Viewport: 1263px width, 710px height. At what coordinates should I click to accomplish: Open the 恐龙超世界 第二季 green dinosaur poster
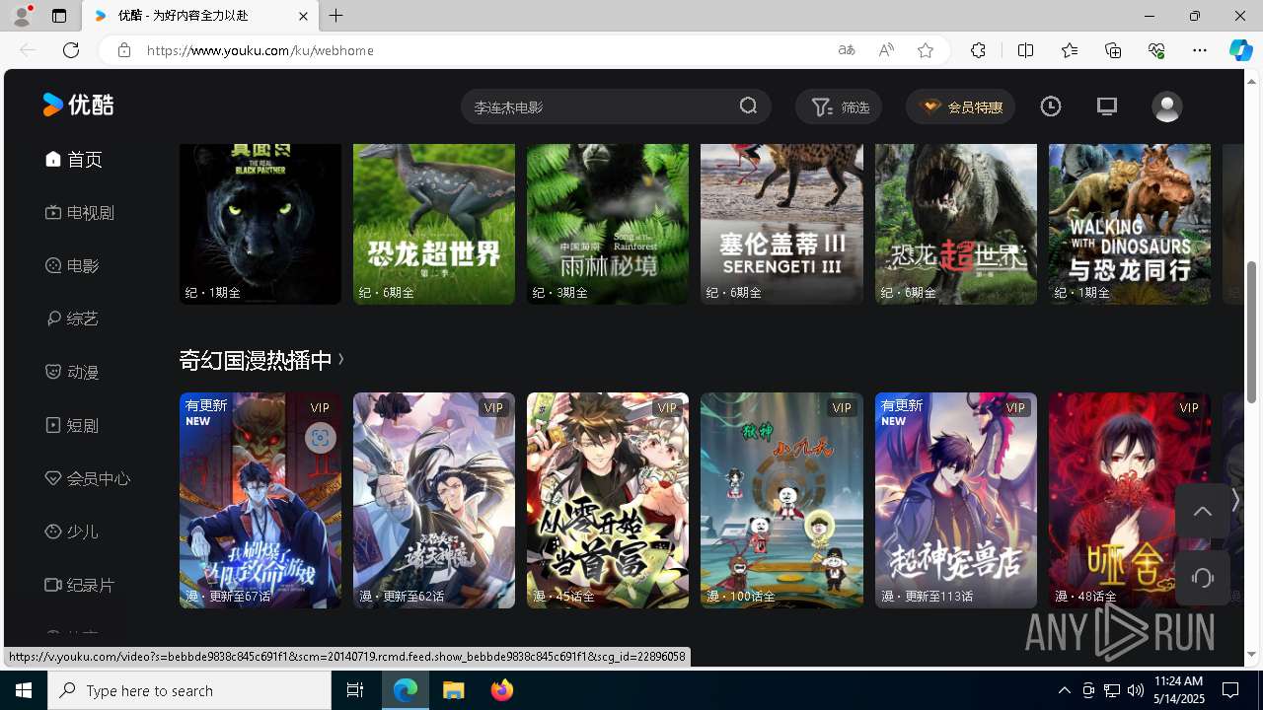[x=434, y=224]
